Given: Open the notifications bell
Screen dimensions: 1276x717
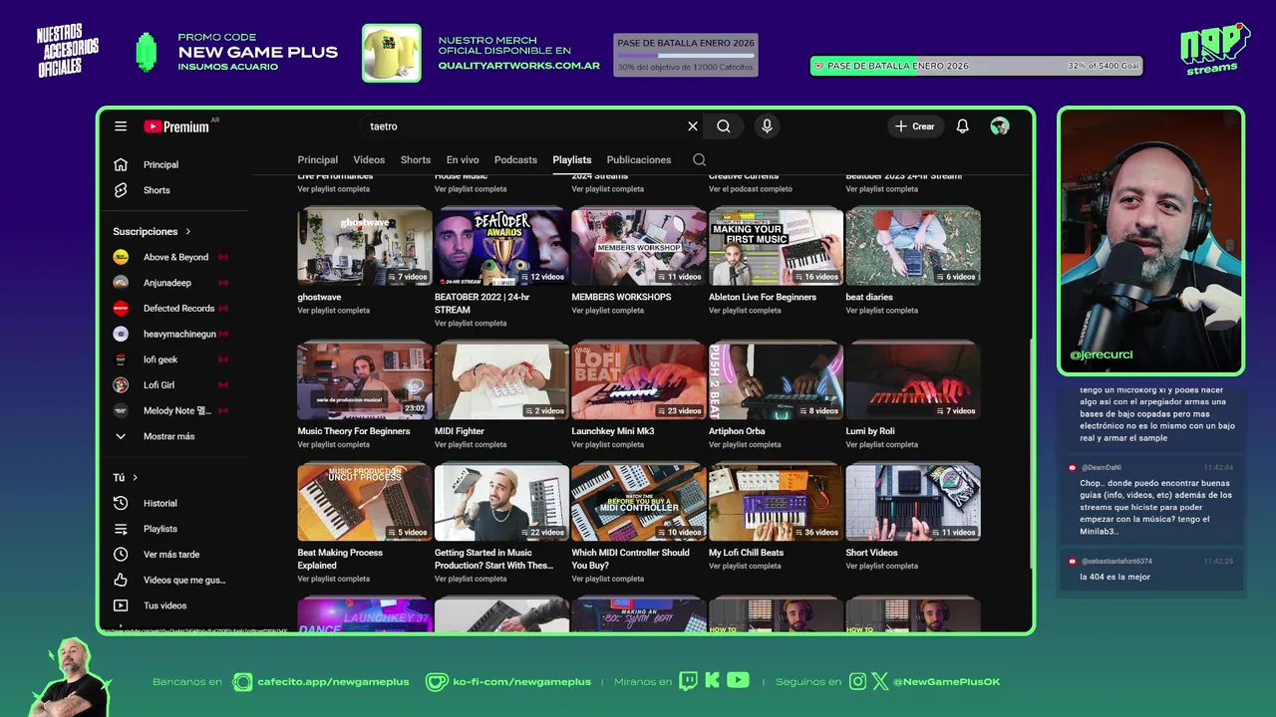Looking at the screenshot, I should tap(962, 126).
